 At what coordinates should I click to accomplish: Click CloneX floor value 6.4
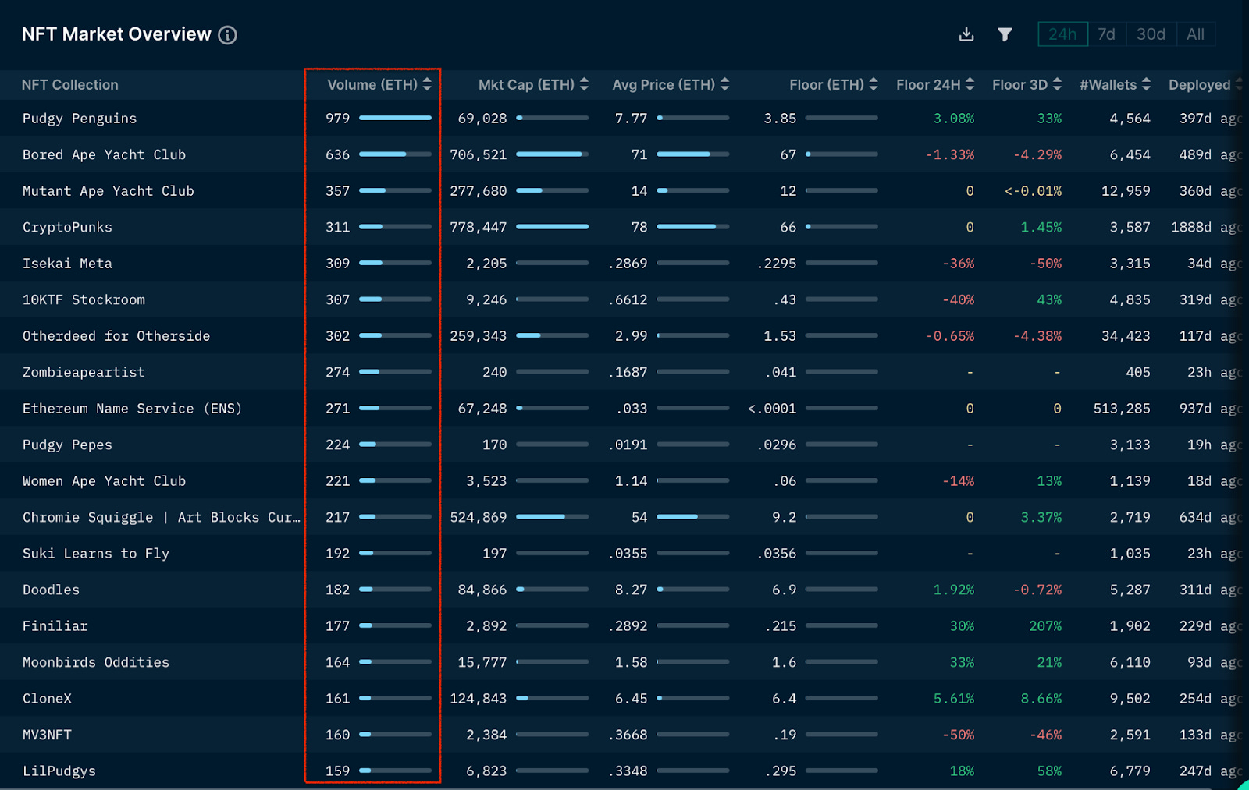coord(784,699)
